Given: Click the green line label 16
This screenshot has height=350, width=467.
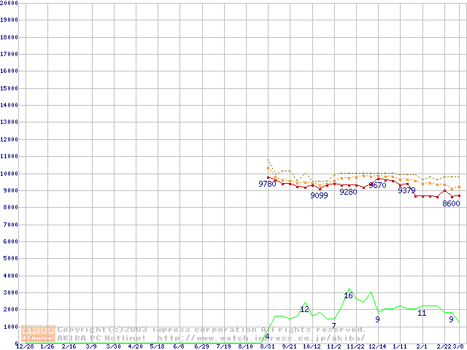Looking at the screenshot, I should point(348,295).
